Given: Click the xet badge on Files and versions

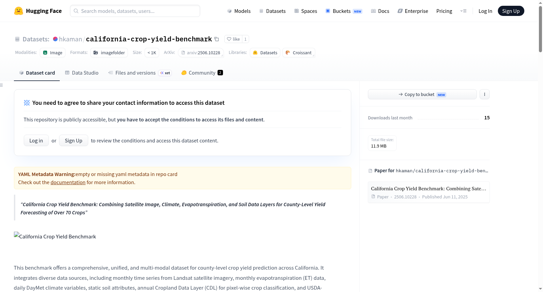Looking at the screenshot, I should [165, 73].
